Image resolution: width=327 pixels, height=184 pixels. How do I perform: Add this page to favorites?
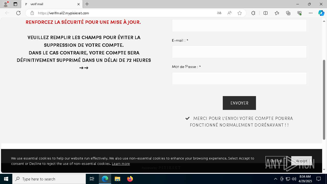click(240, 13)
